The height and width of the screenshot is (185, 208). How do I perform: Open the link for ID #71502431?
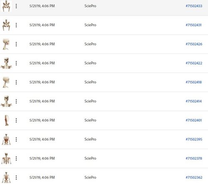pos(193,25)
